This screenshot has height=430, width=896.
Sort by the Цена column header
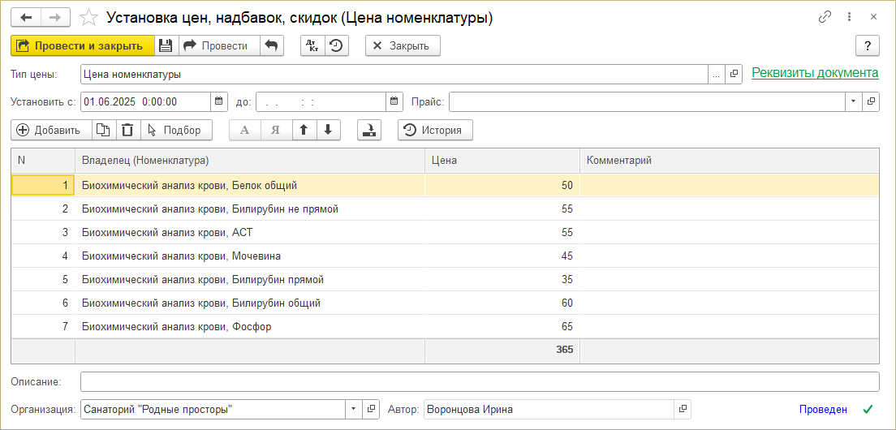click(x=502, y=160)
